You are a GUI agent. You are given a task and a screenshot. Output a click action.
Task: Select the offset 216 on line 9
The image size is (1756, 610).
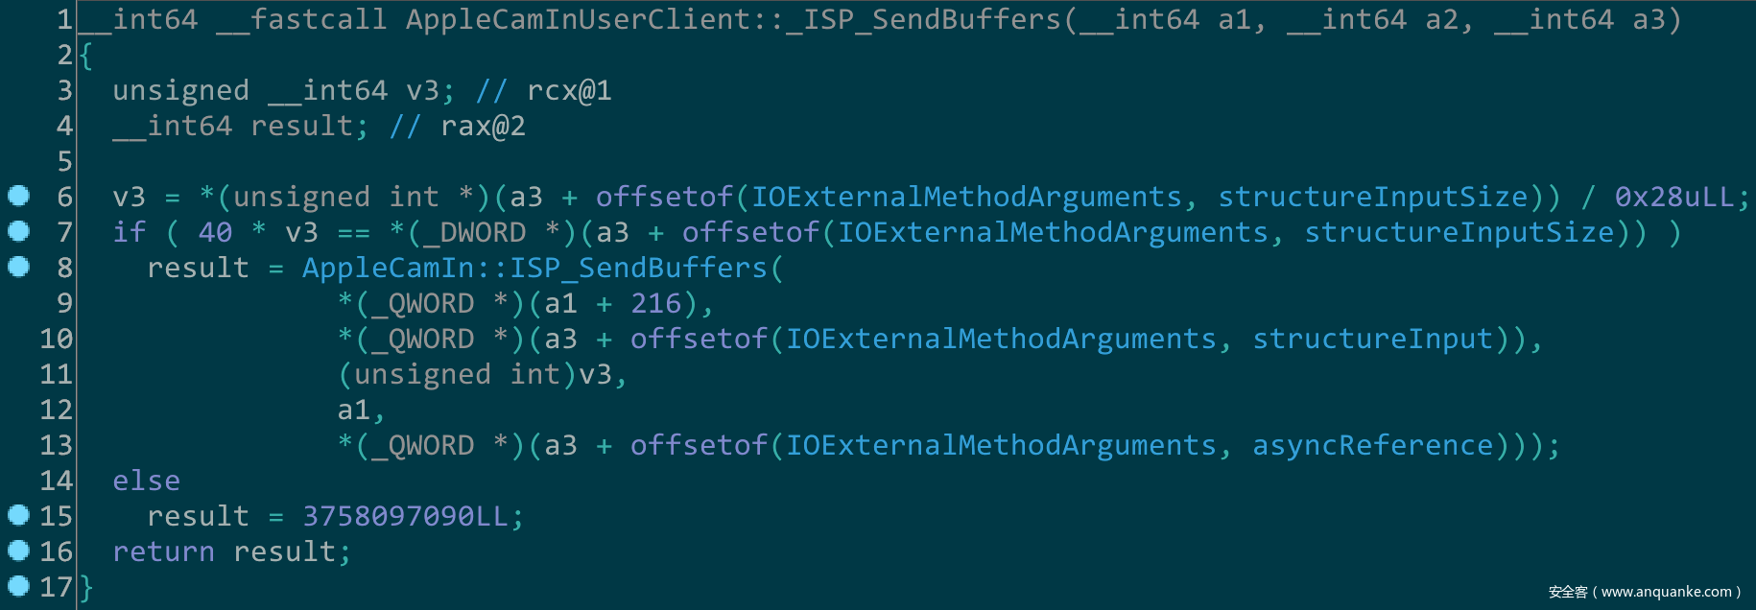(x=655, y=303)
